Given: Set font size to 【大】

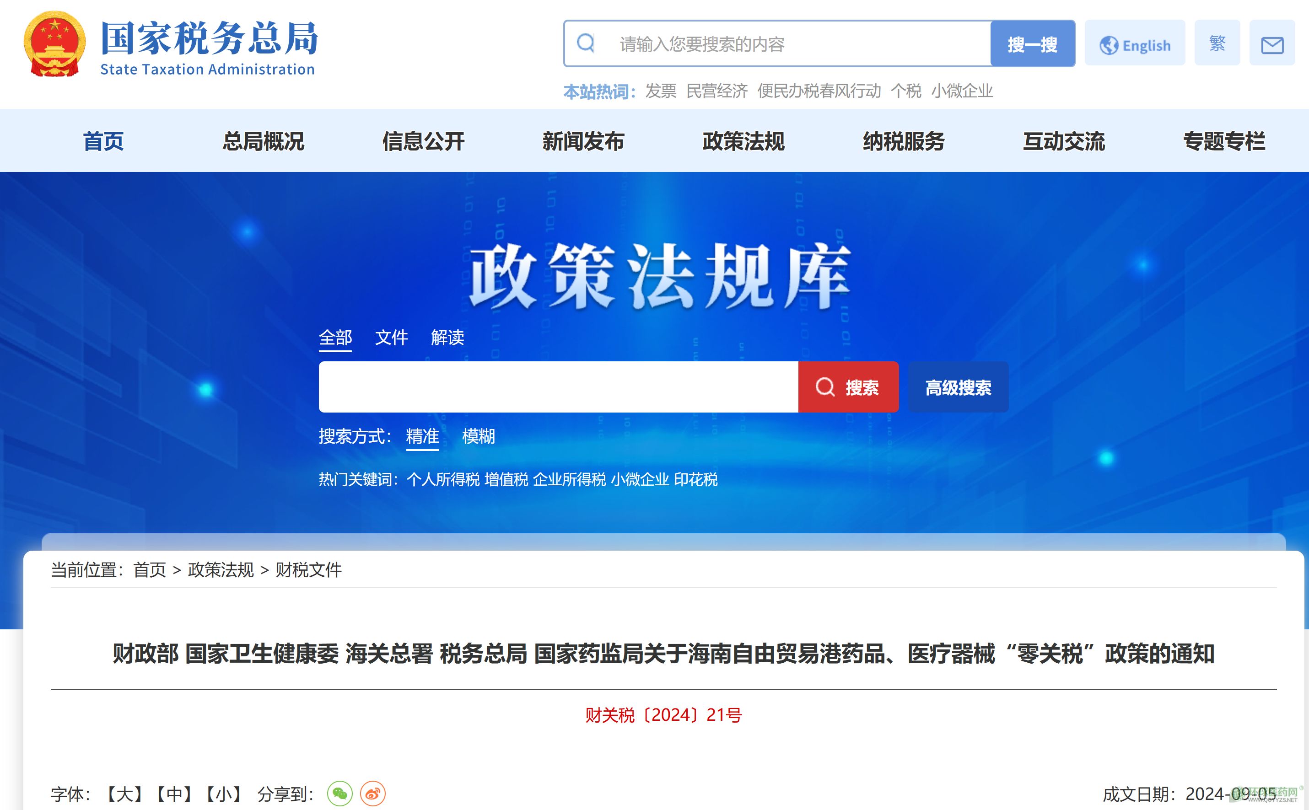Looking at the screenshot, I should (124, 794).
